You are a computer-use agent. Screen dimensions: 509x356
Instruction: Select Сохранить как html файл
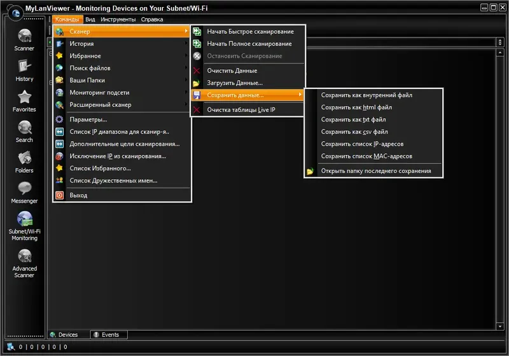point(373,107)
